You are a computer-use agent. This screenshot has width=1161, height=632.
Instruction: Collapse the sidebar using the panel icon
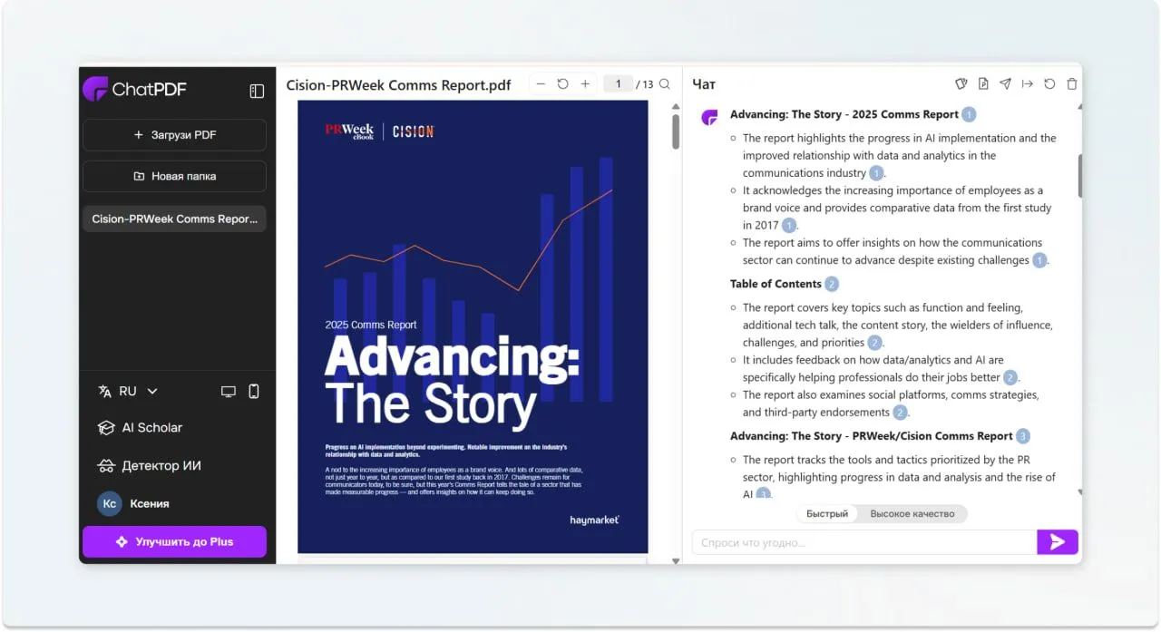257,91
